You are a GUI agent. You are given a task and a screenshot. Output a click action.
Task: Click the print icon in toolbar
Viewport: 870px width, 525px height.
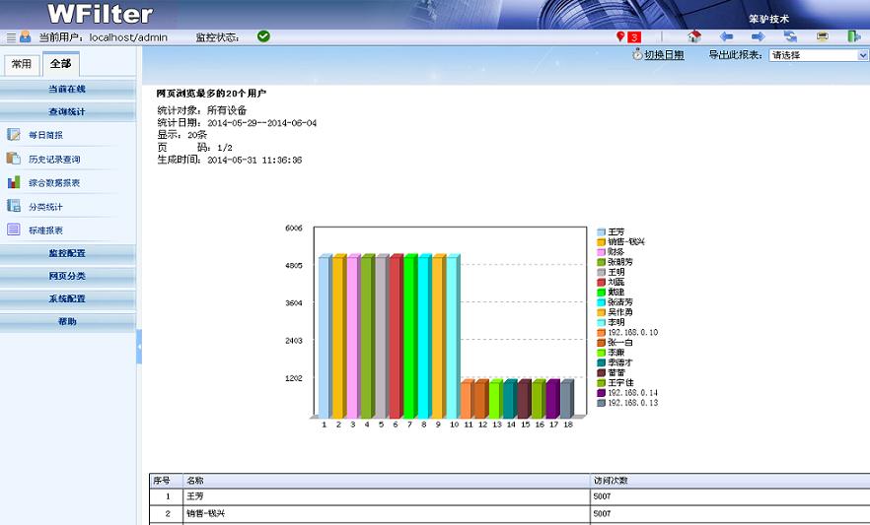(822, 36)
